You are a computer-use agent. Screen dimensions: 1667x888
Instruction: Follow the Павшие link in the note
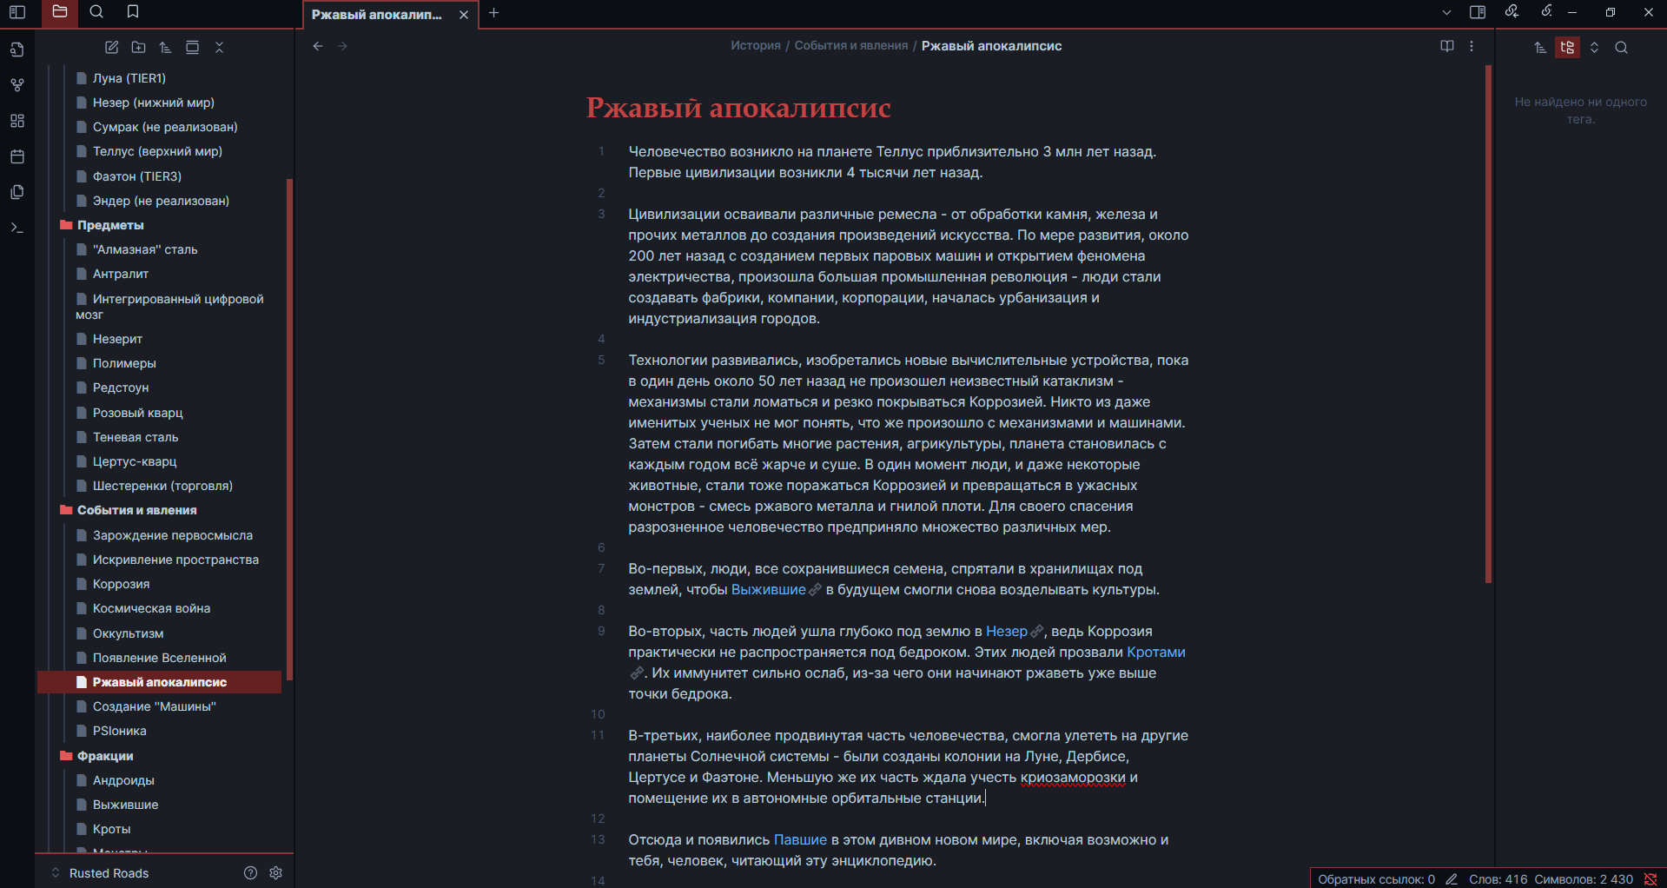tap(800, 840)
